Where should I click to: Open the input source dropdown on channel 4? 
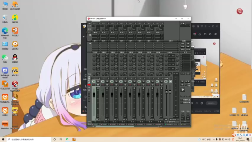coord(123,23)
